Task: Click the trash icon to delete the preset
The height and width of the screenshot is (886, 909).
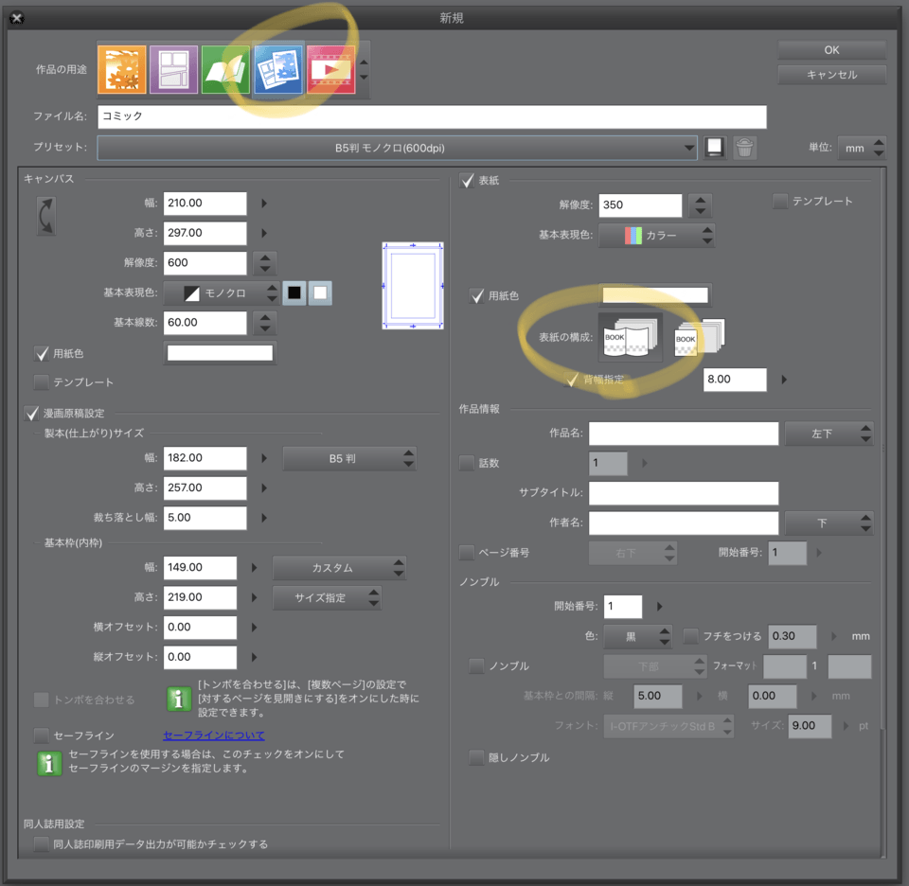Action: pos(744,147)
